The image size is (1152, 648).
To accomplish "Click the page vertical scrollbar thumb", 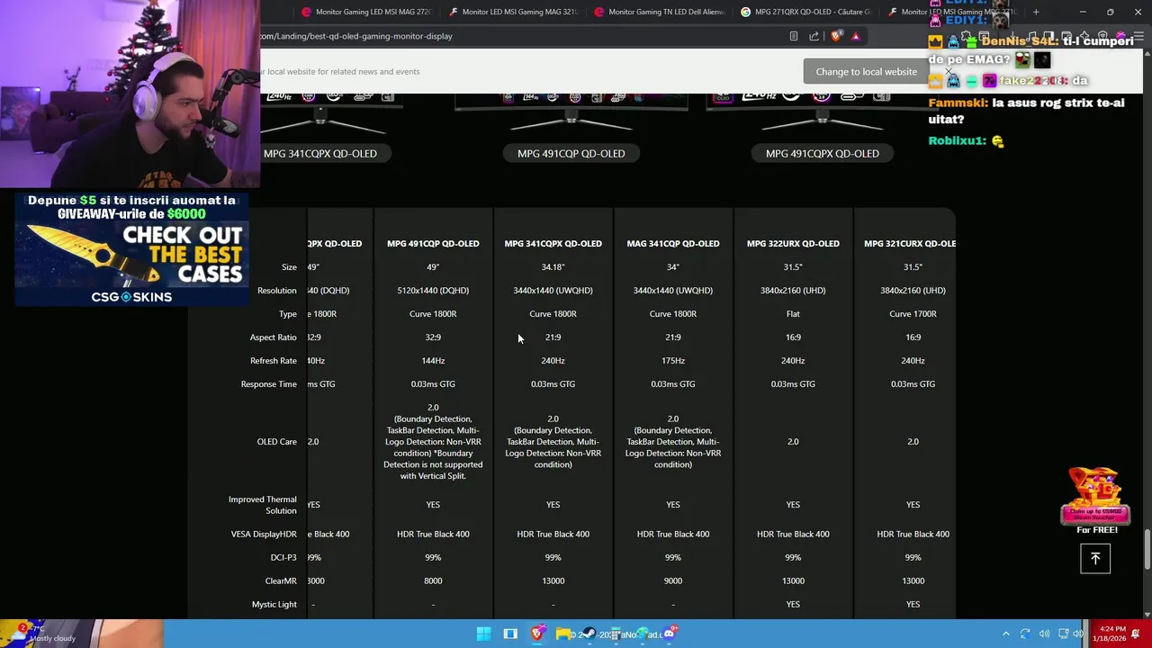I will click(1147, 550).
